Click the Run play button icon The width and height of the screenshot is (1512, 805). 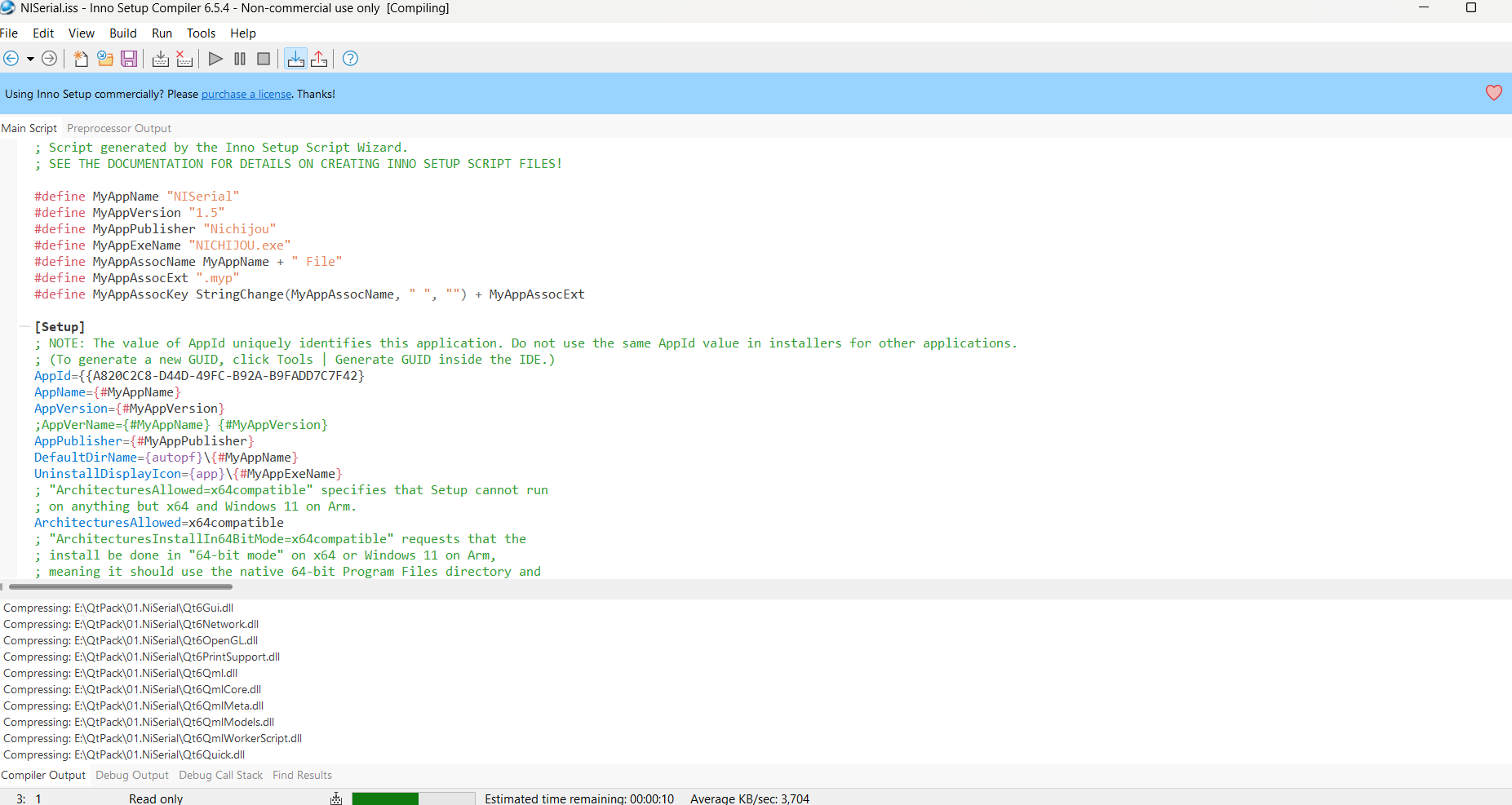(215, 59)
